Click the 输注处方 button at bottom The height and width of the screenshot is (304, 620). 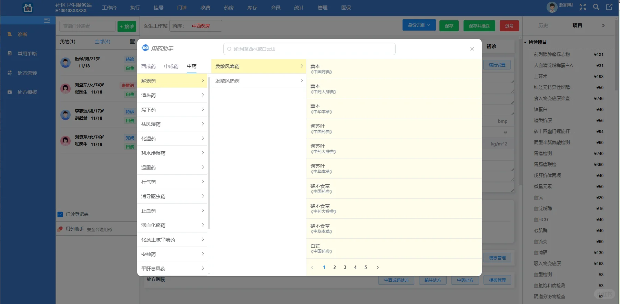[433, 280]
